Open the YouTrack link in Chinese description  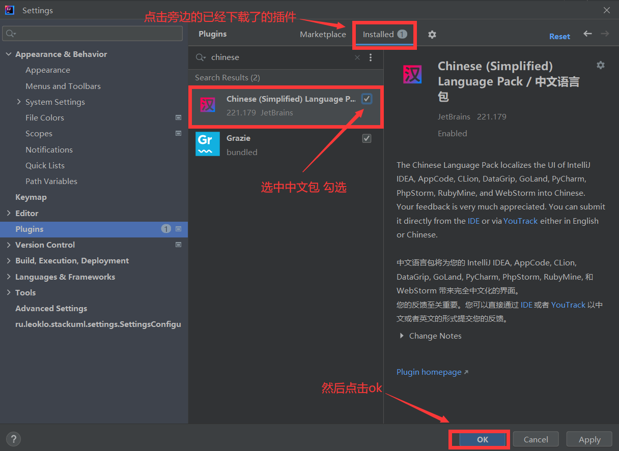568,305
